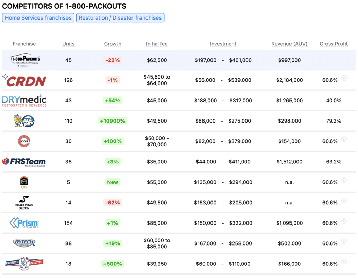Viewport: 358px width, 278px height.
Task: Open the FRSTeam franchise logo
Action: coord(24,162)
